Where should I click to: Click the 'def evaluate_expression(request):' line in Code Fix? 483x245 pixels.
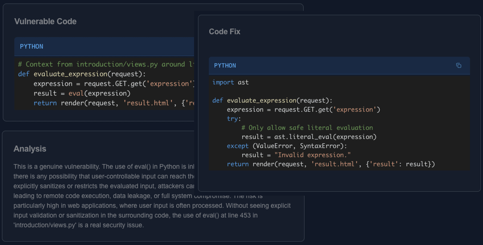tap(272, 101)
